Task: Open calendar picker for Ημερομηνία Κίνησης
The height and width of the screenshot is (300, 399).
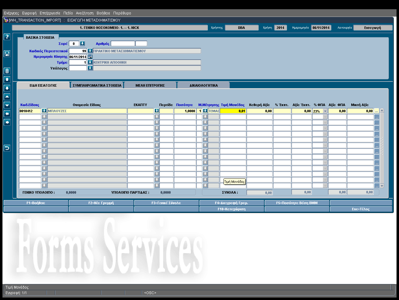Action: coord(90,57)
